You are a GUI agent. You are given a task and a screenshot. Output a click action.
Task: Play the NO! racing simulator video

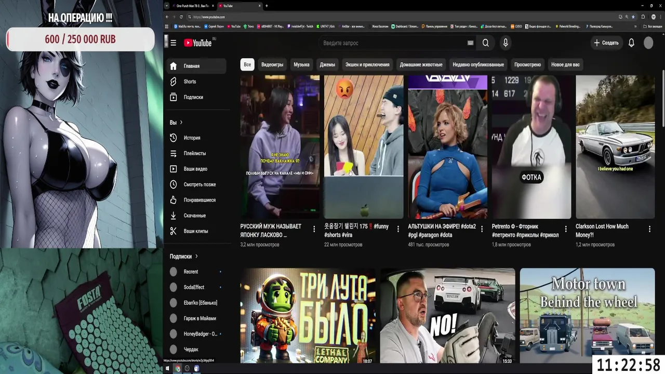(x=447, y=316)
